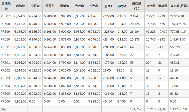Select PR508 turnover value 184,395.76
This screenshot has width=189, height=112.
178,24
